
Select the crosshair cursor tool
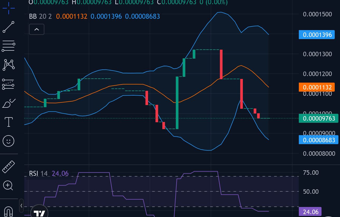point(9,8)
